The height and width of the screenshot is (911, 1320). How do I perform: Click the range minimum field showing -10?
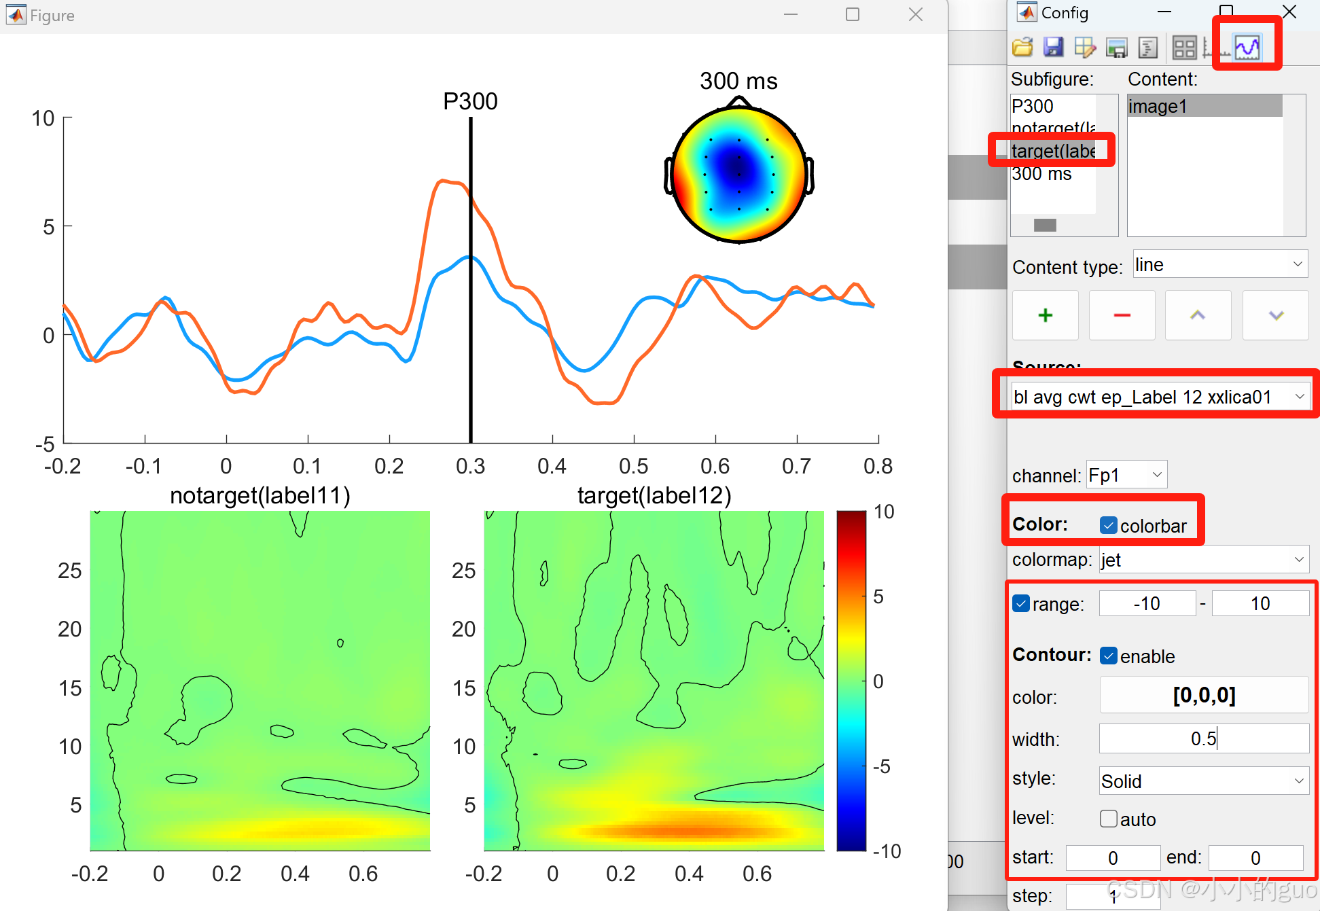(1147, 603)
